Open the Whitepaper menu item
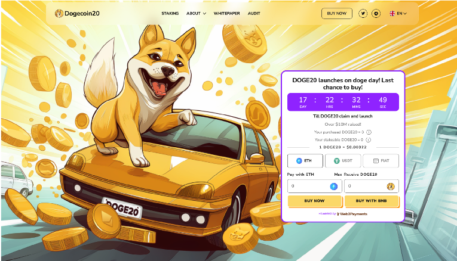Viewport: 457px width, 261px height. coord(227,13)
